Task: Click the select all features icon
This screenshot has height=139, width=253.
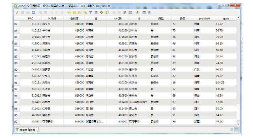Action: tap(74, 13)
